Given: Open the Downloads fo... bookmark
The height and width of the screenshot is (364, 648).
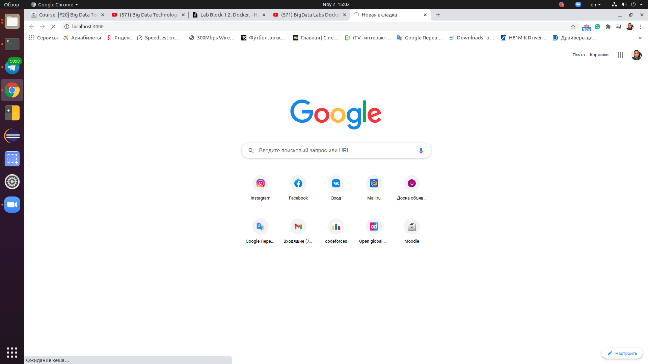Looking at the screenshot, I should (471, 38).
